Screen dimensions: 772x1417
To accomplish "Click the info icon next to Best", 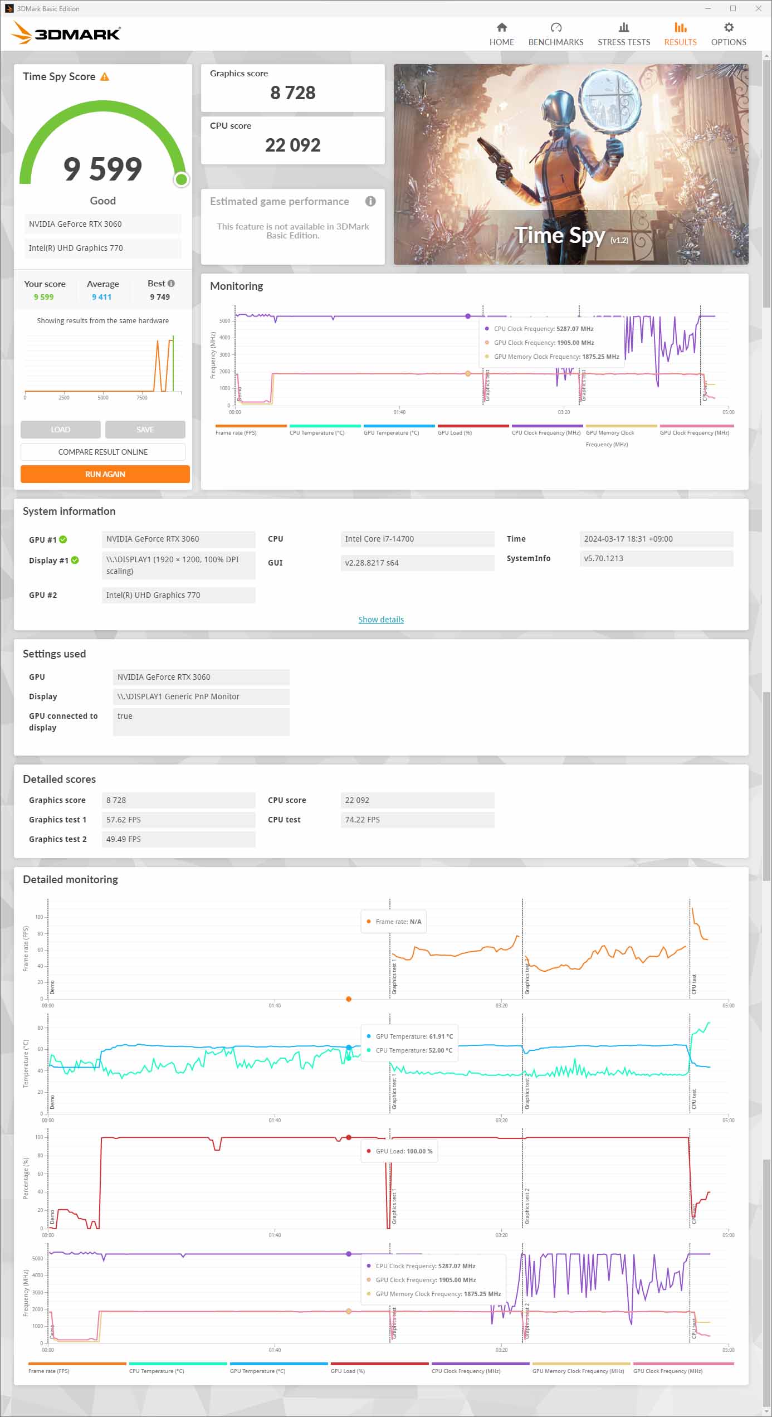I will click(x=171, y=284).
